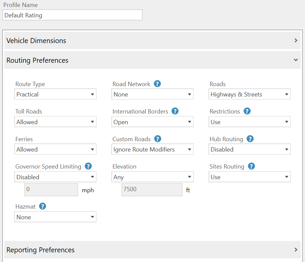This screenshot has width=305, height=262.
Task: Click the Ferries label
Action: (x=24, y=139)
